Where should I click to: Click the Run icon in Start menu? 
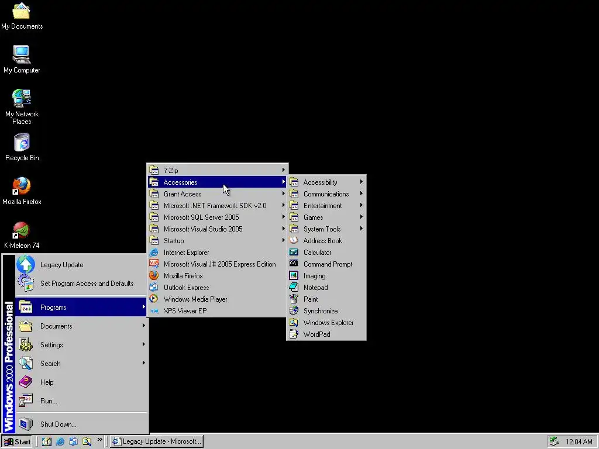coord(26,400)
